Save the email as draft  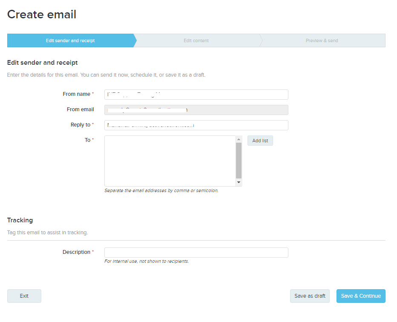310,296
